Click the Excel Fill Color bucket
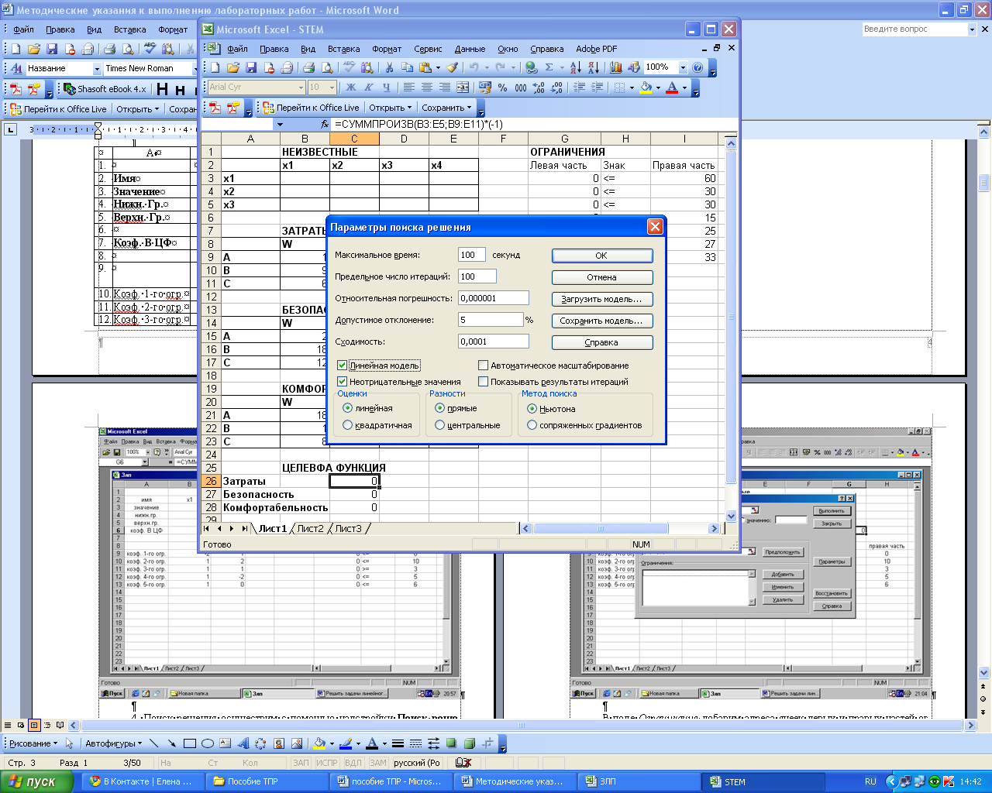This screenshot has width=992, height=793. 646,88
